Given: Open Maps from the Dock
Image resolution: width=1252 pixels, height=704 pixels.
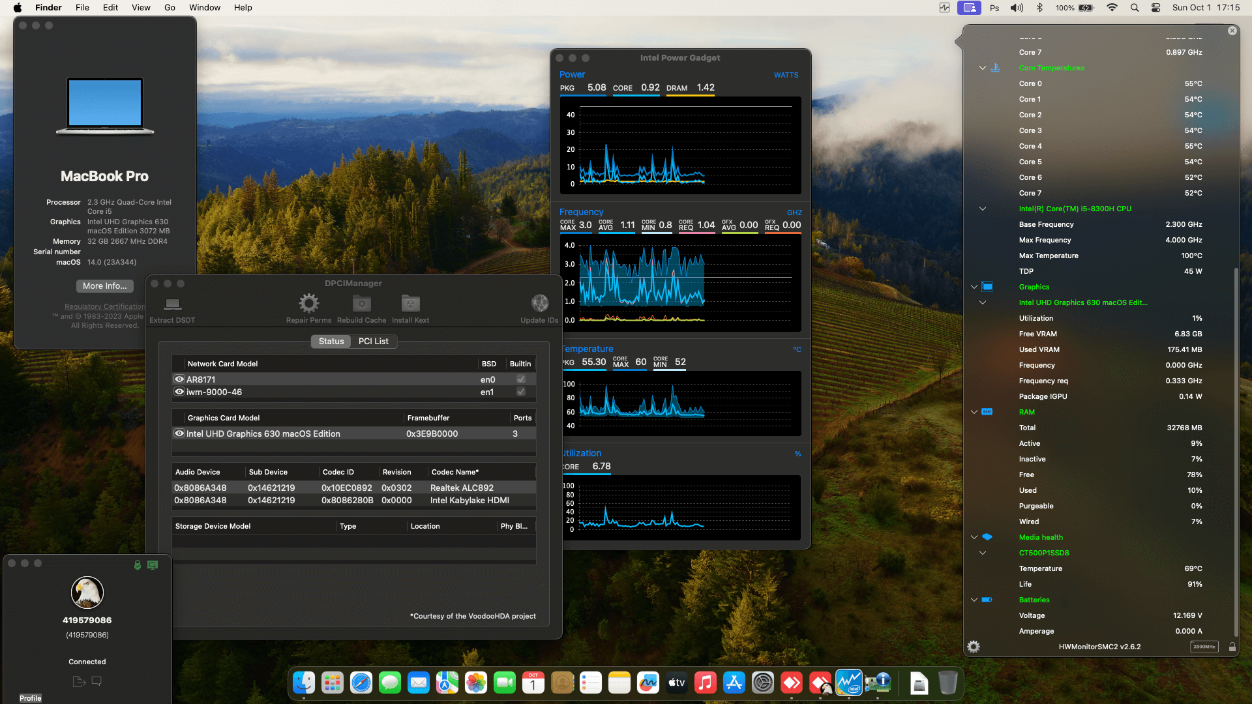Looking at the screenshot, I should pos(447,683).
